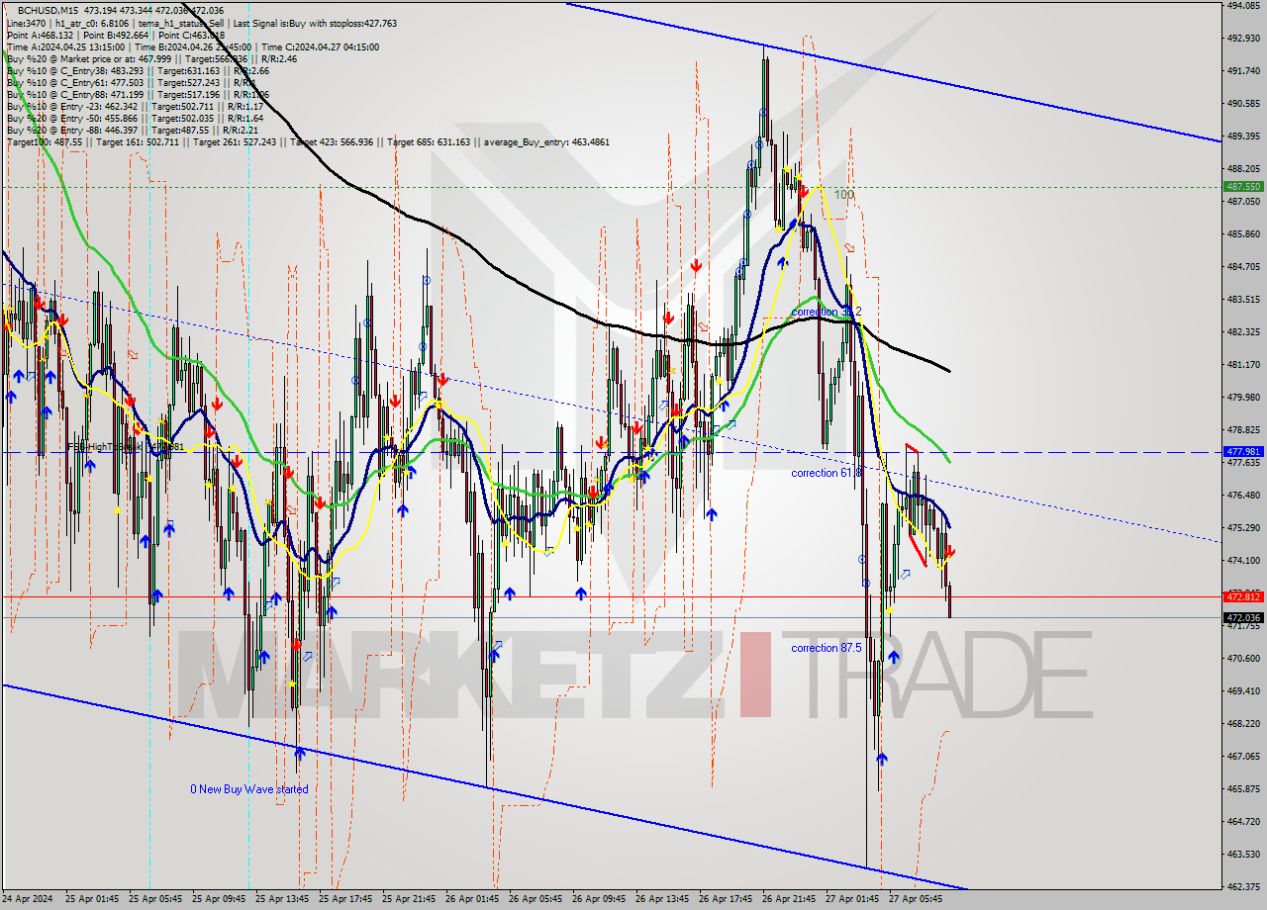The image size is (1267, 910).
Task: Click the 465.875 price axis label
Action: pyautogui.click(x=1244, y=789)
